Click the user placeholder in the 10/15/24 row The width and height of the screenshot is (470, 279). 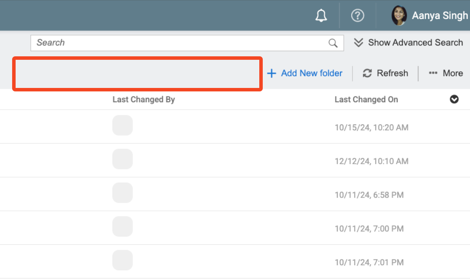pyautogui.click(x=122, y=126)
